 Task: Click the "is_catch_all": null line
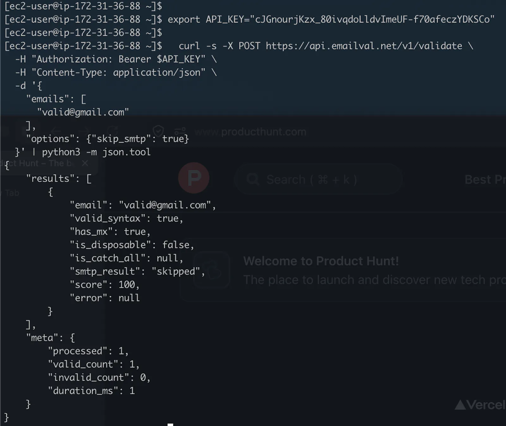(126, 259)
